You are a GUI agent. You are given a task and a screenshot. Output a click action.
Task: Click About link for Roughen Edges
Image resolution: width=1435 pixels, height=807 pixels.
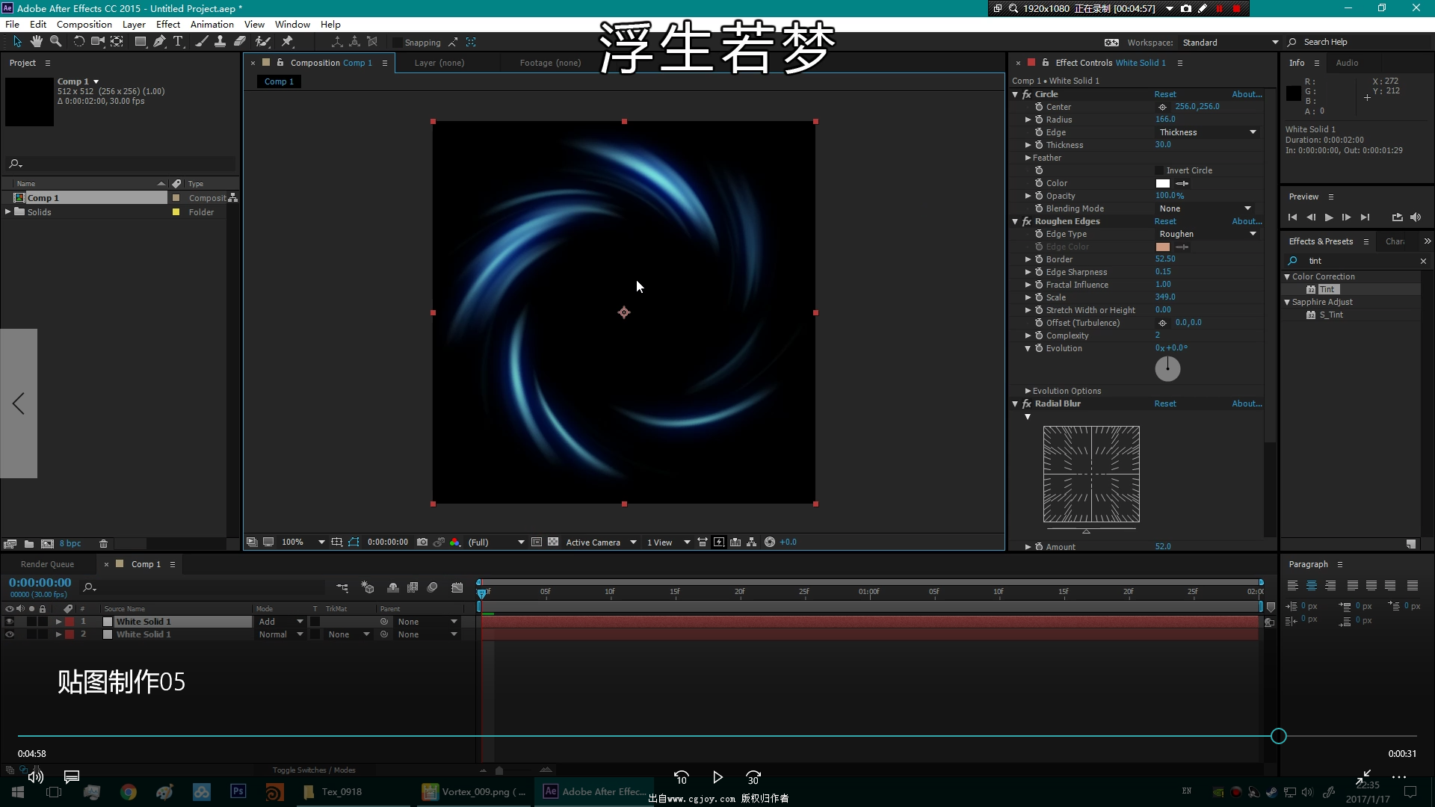pos(1247,221)
